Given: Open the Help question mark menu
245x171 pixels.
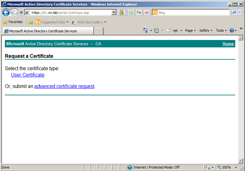Looking at the screenshot, I should [233, 30].
